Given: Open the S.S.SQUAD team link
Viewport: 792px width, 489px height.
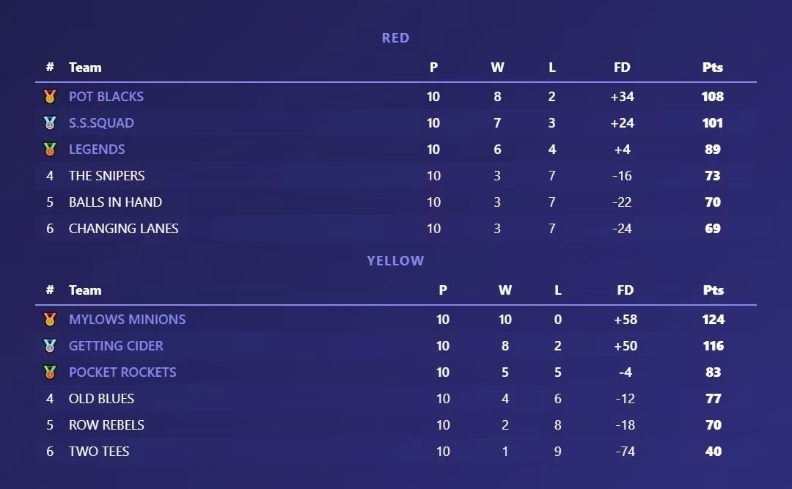Looking at the screenshot, I should click(101, 122).
